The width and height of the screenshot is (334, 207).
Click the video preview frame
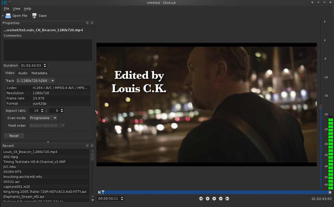[207, 104]
